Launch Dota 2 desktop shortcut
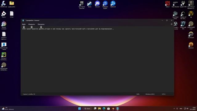 click(x=167, y=4)
